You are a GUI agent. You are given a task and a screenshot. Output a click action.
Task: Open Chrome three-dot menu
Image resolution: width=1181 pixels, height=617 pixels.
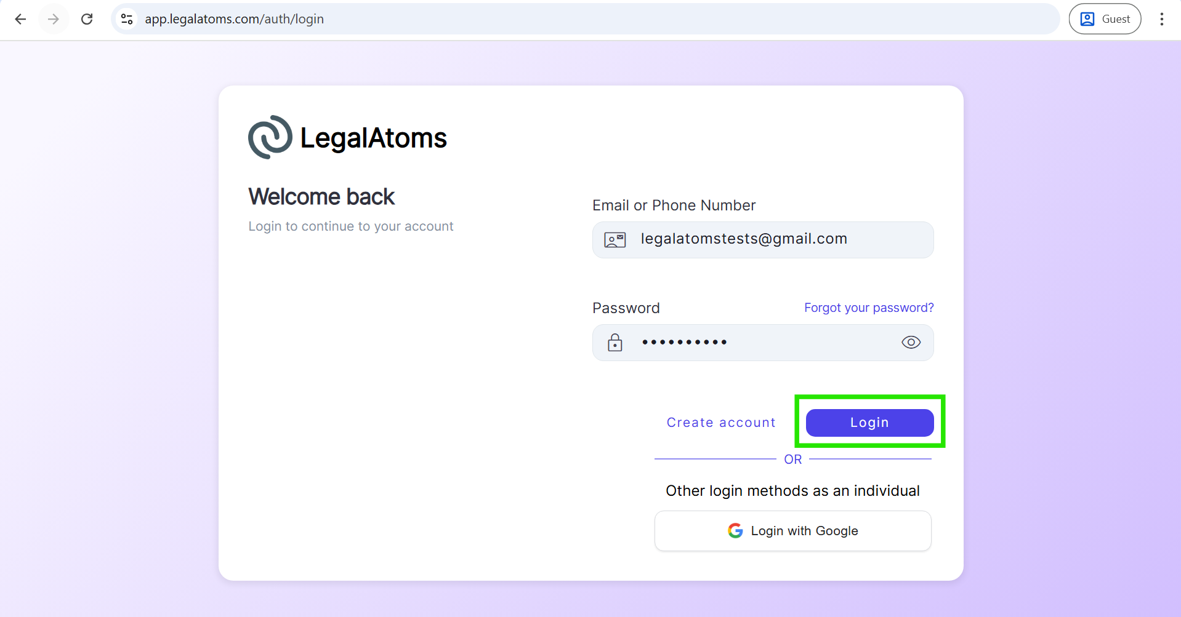point(1161,19)
